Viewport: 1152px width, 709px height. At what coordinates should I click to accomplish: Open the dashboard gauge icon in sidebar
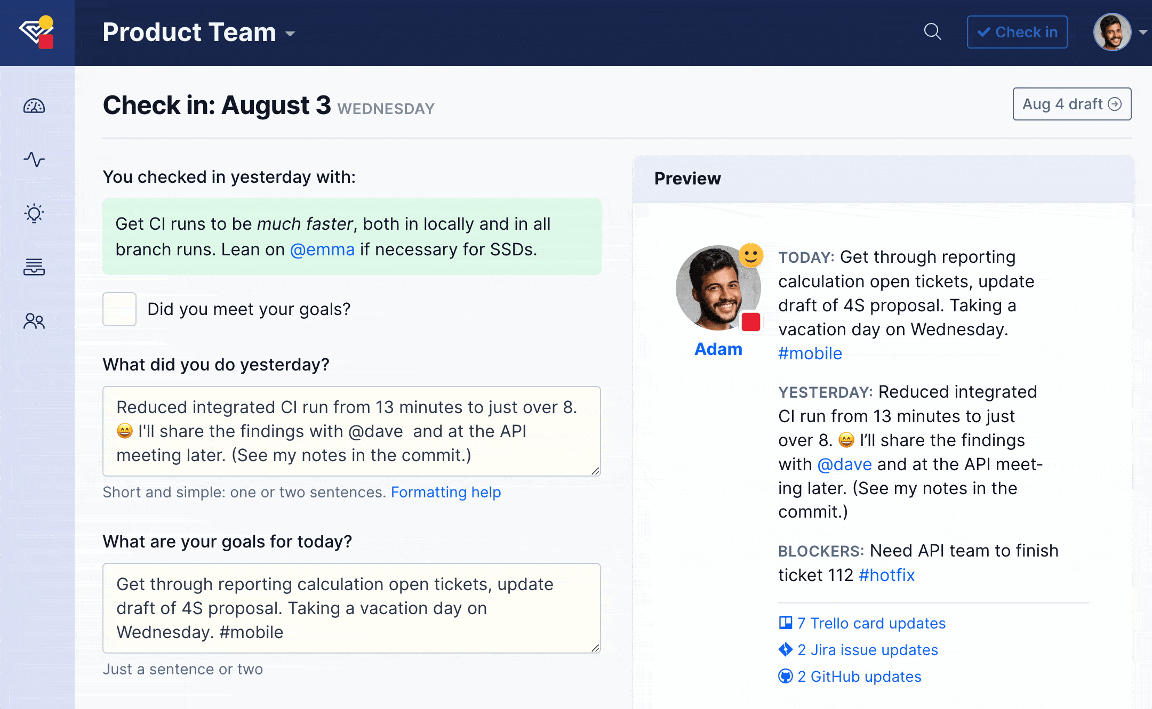34,106
